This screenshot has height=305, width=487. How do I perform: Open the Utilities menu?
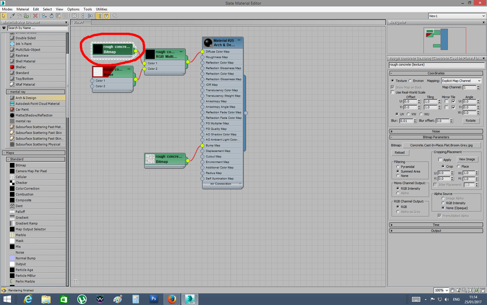102,9
